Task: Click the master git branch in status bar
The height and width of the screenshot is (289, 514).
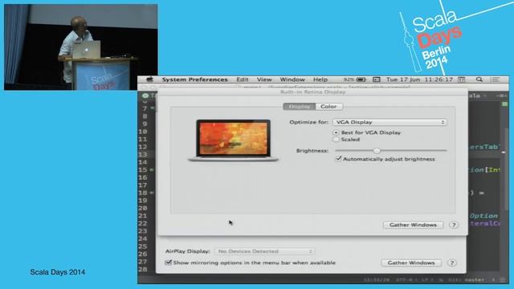Action: click(x=475, y=280)
